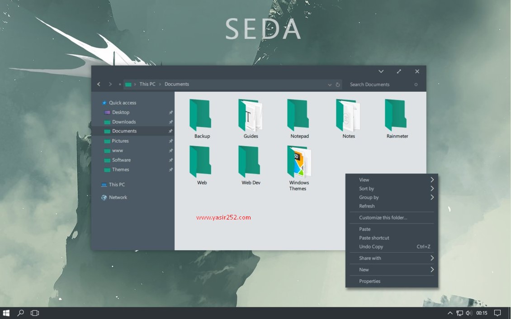511x319 pixels.
Task: Open the Rainmeter folder
Action: tap(396, 115)
